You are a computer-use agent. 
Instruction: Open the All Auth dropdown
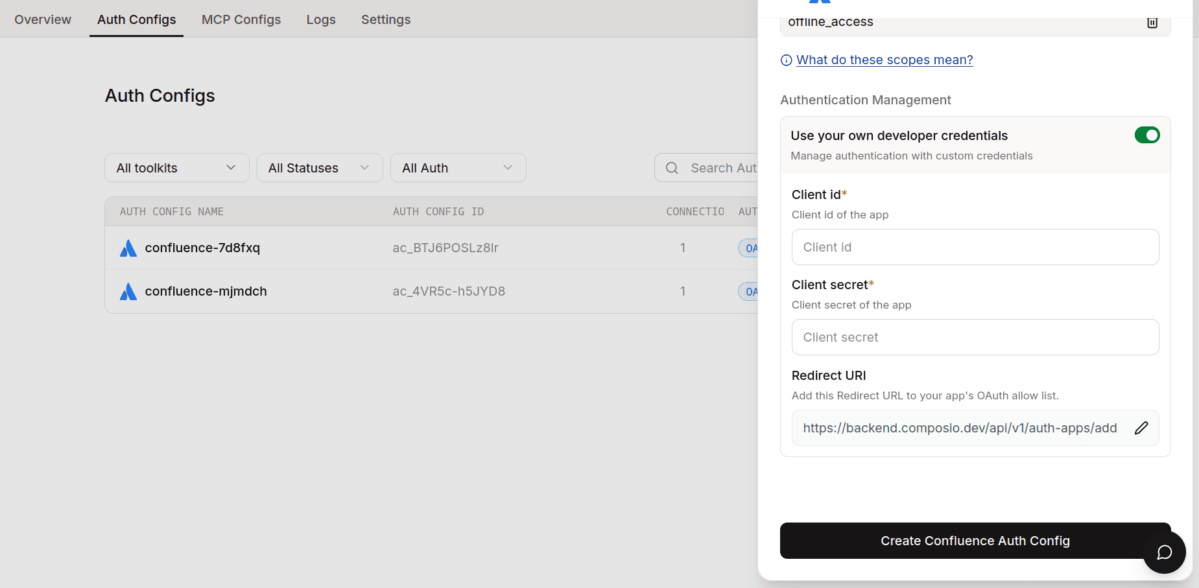point(458,168)
